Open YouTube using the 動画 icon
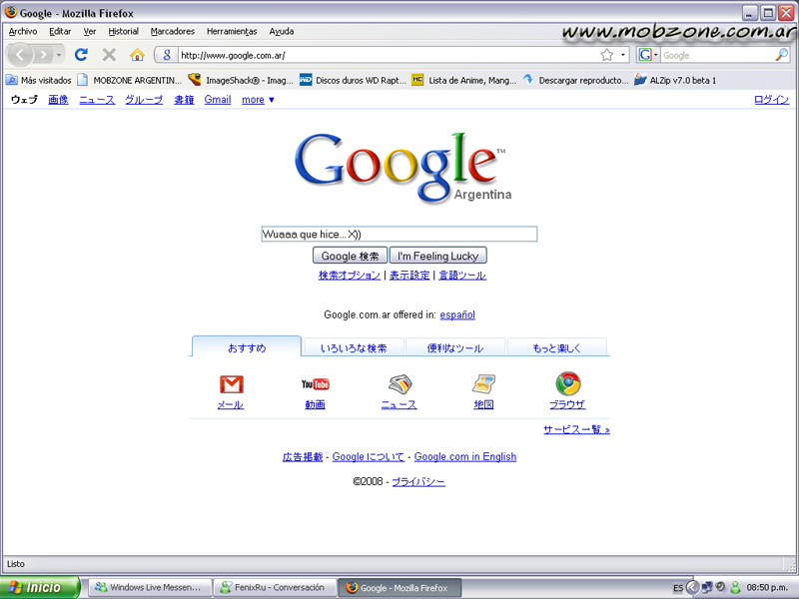 316,384
